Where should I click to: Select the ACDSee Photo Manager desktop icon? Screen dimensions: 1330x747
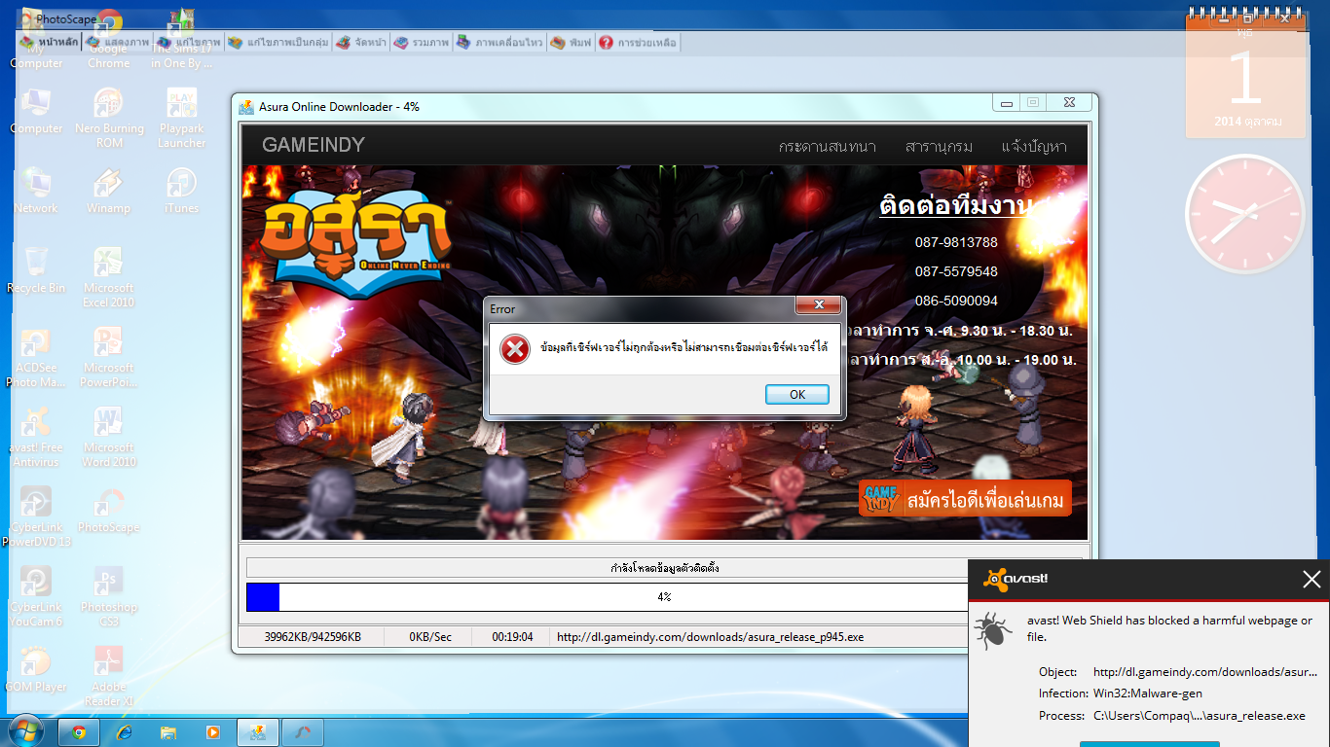(37, 357)
